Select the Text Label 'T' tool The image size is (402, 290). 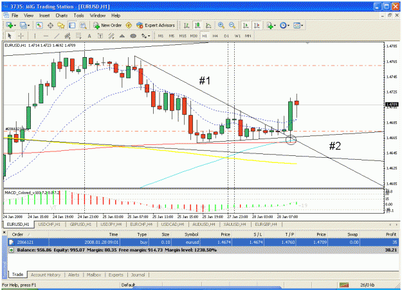point(100,36)
